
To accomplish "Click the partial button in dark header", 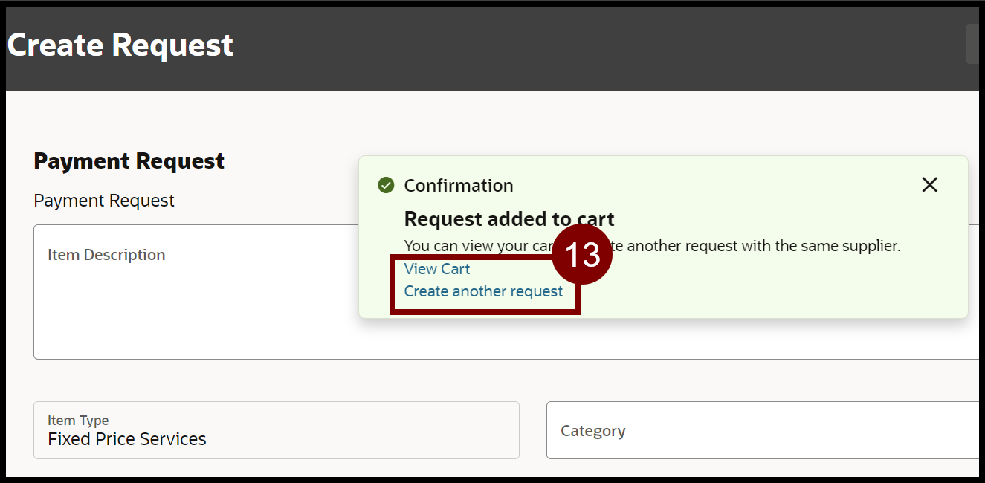I will 974,44.
